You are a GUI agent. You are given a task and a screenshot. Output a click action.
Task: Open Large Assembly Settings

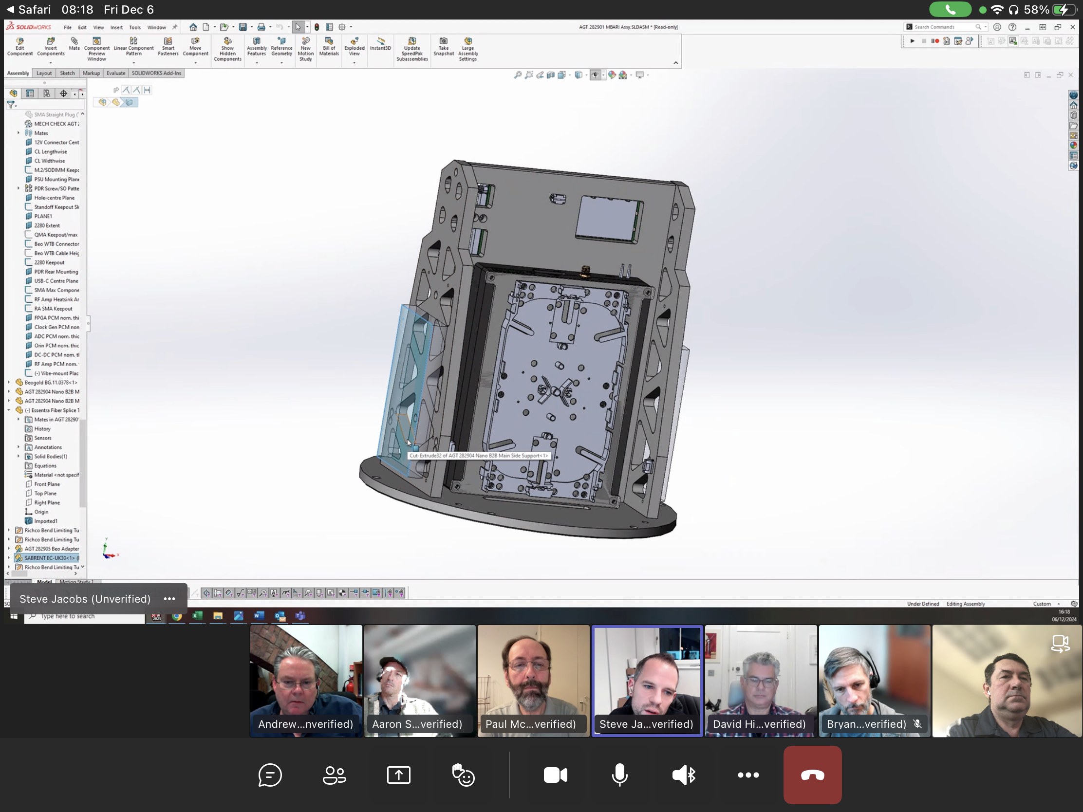[468, 50]
